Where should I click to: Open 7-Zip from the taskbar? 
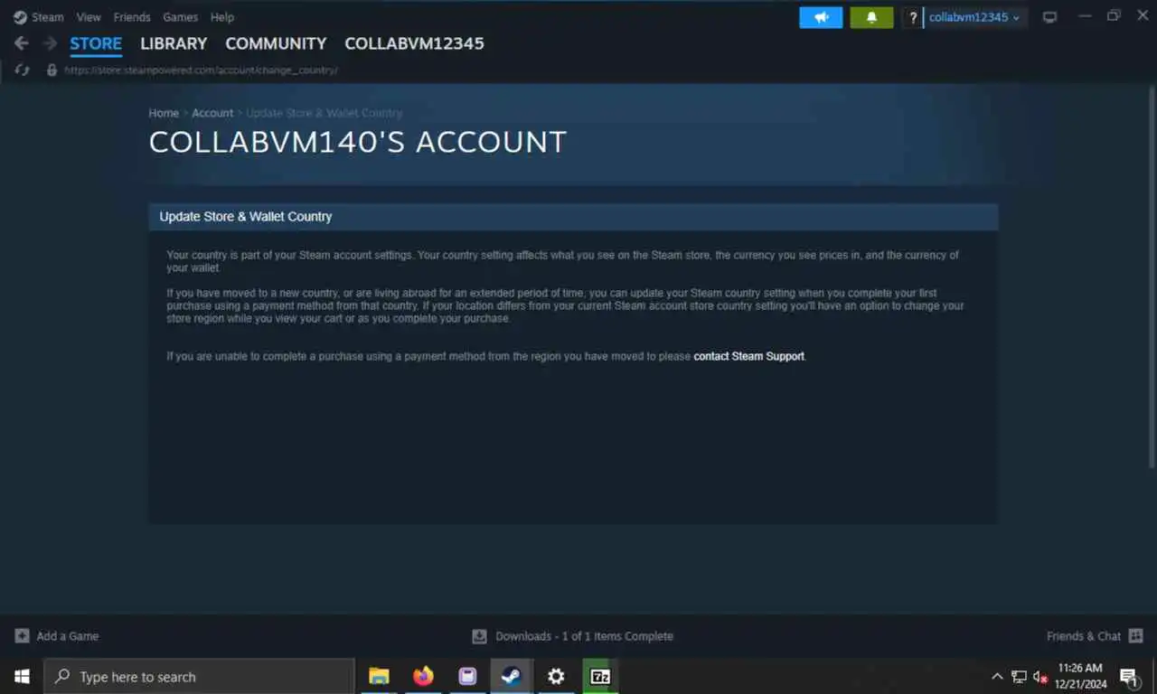600,676
